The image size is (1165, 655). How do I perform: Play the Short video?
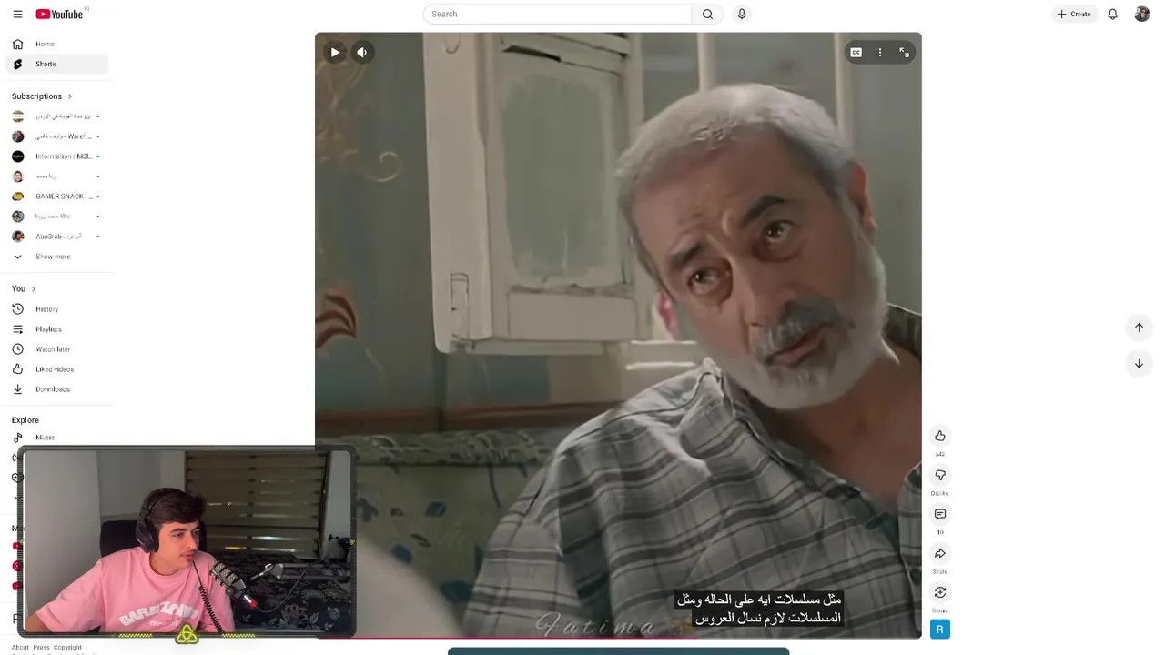335,53
